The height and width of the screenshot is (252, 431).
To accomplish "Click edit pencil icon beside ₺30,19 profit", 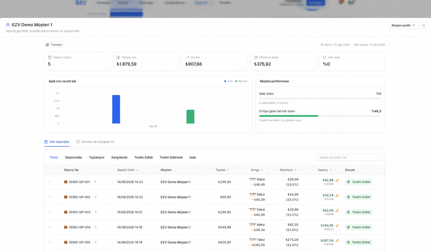I will click(x=337, y=195).
